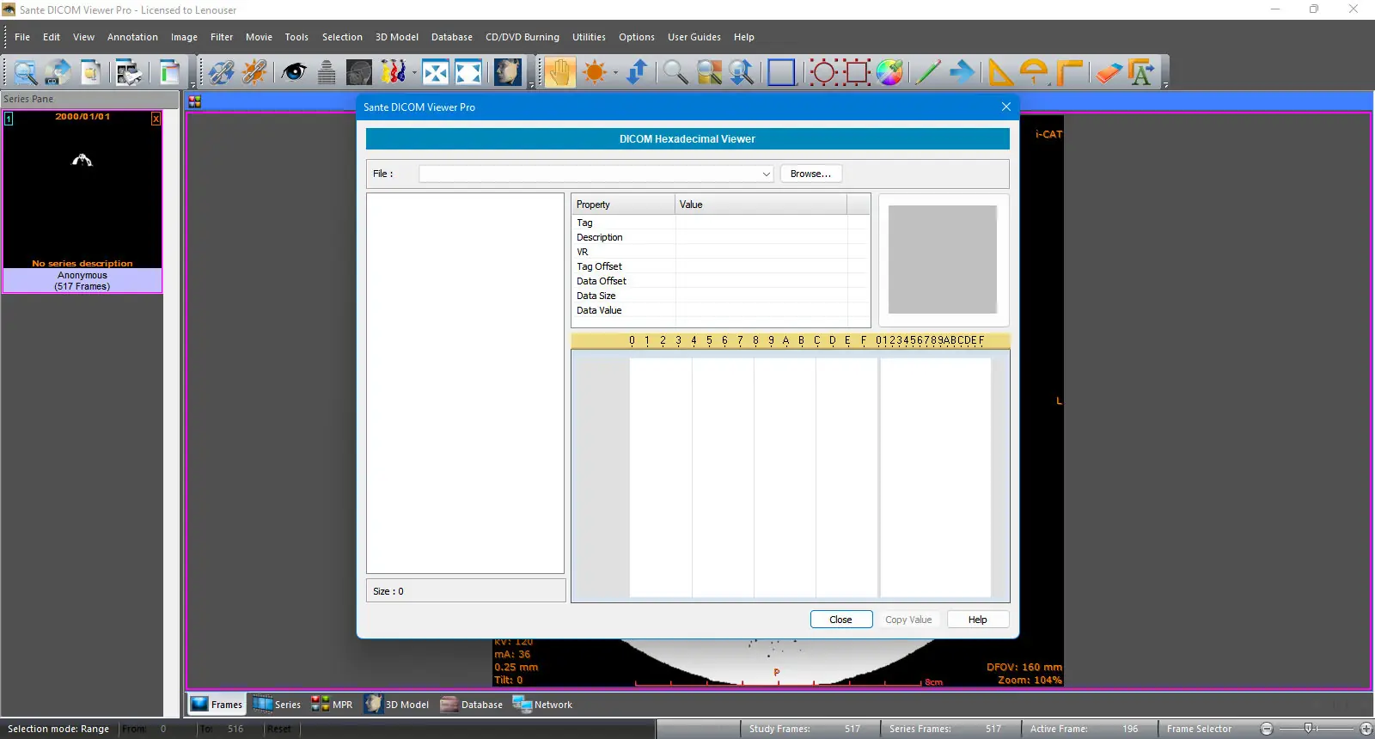
Task: Click the print/export images toolbar icon
Action: pyautogui.click(x=128, y=72)
